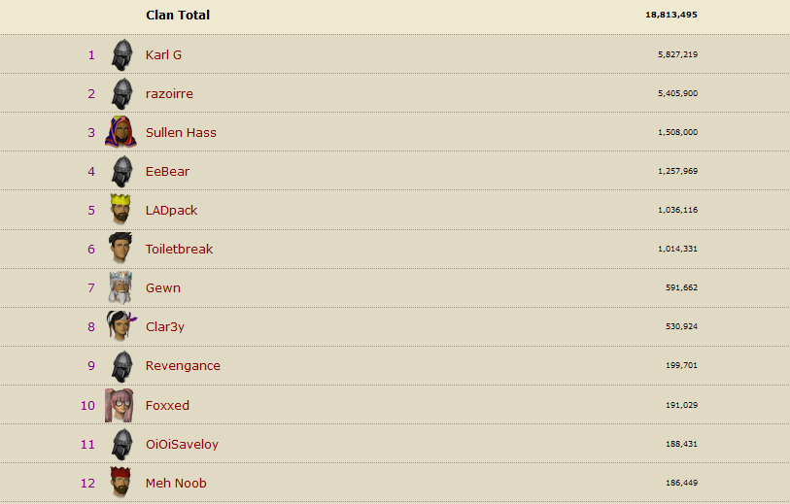Open the Meh Noob player name link
This screenshot has height=504, width=790.
coord(176,484)
